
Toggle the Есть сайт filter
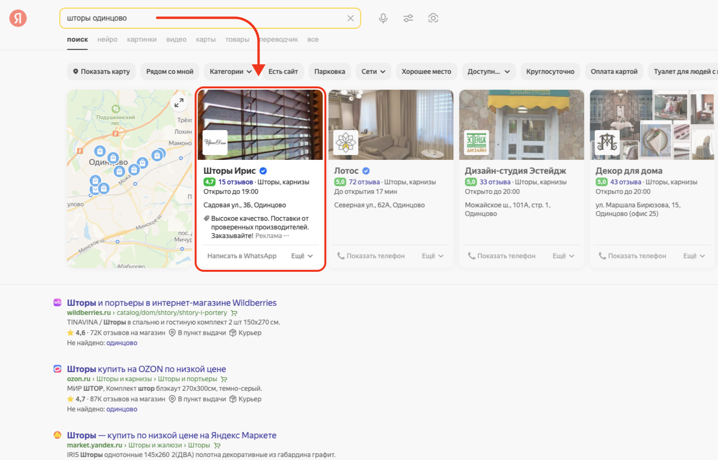[x=283, y=72]
